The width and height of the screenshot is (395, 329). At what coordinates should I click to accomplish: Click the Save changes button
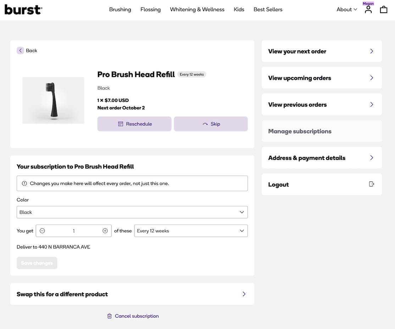37,263
